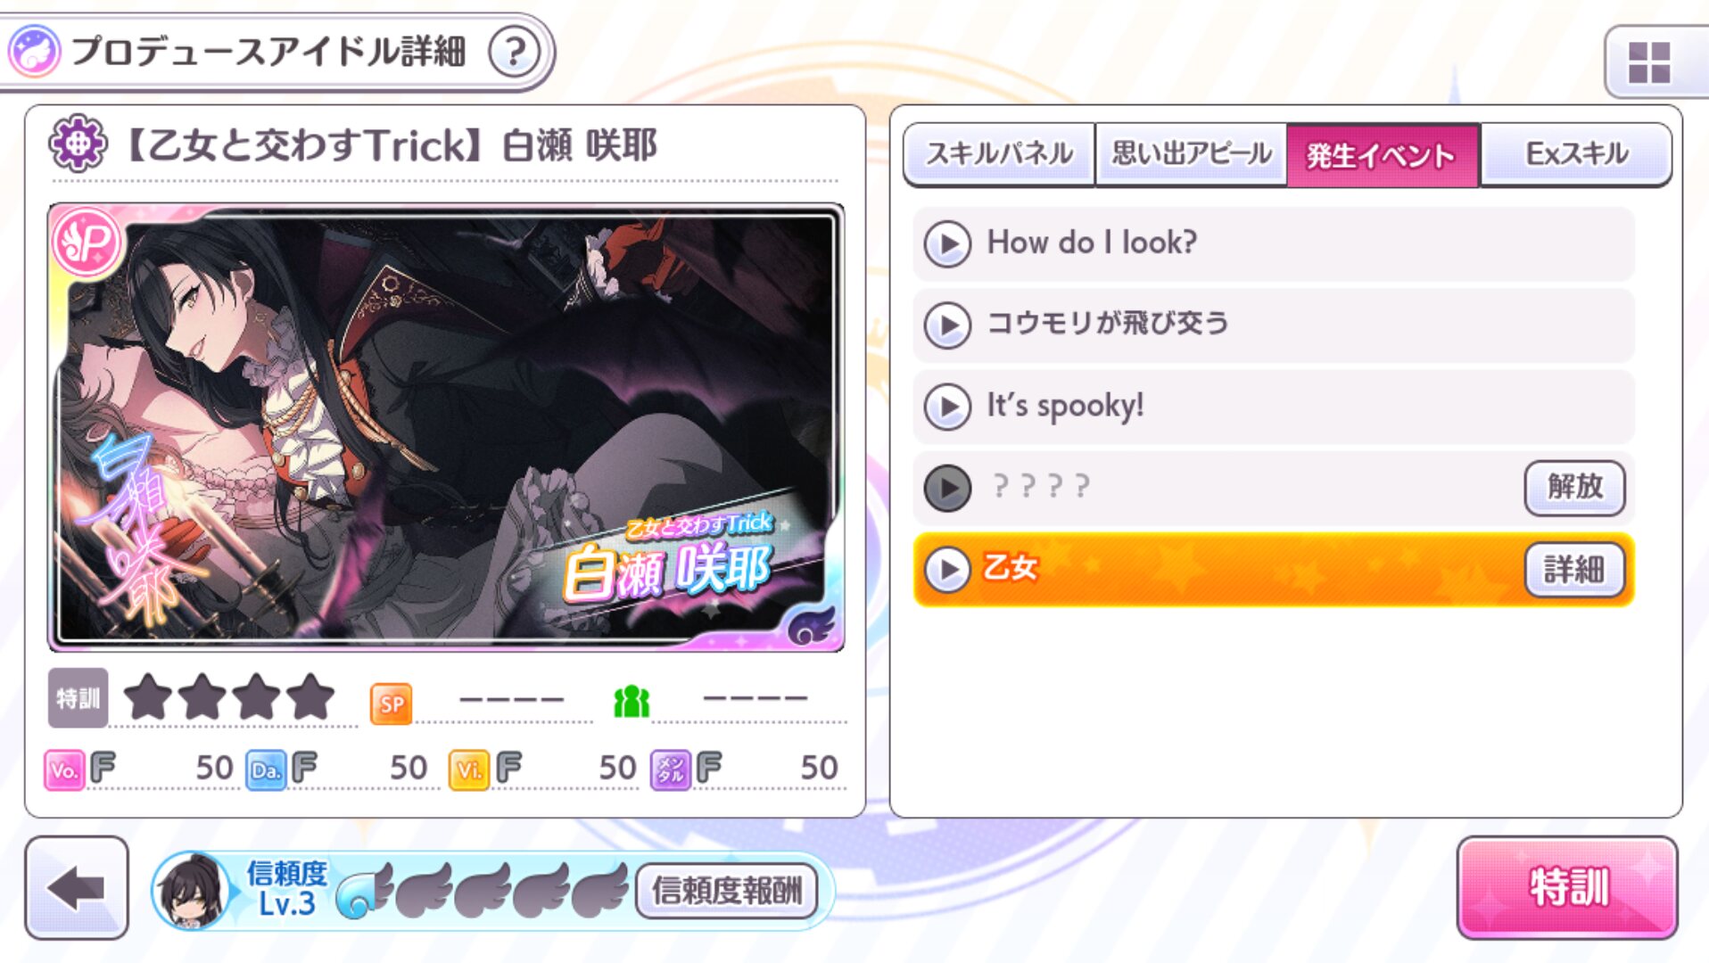Play the コウモリが飛び交う event
This screenshot has width=1709, height=963.
(x=947, y=325)
